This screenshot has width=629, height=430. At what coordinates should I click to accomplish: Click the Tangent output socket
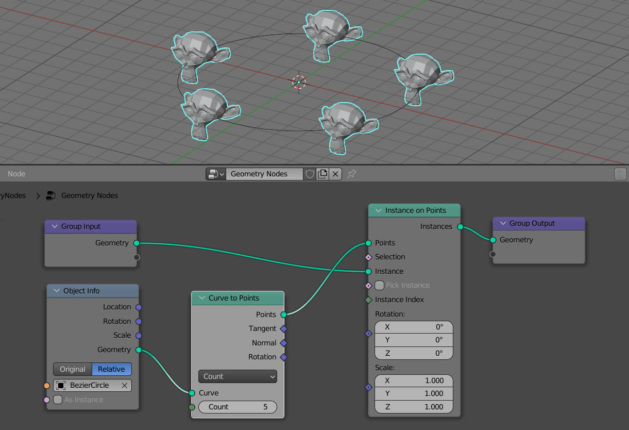[283, 328]
